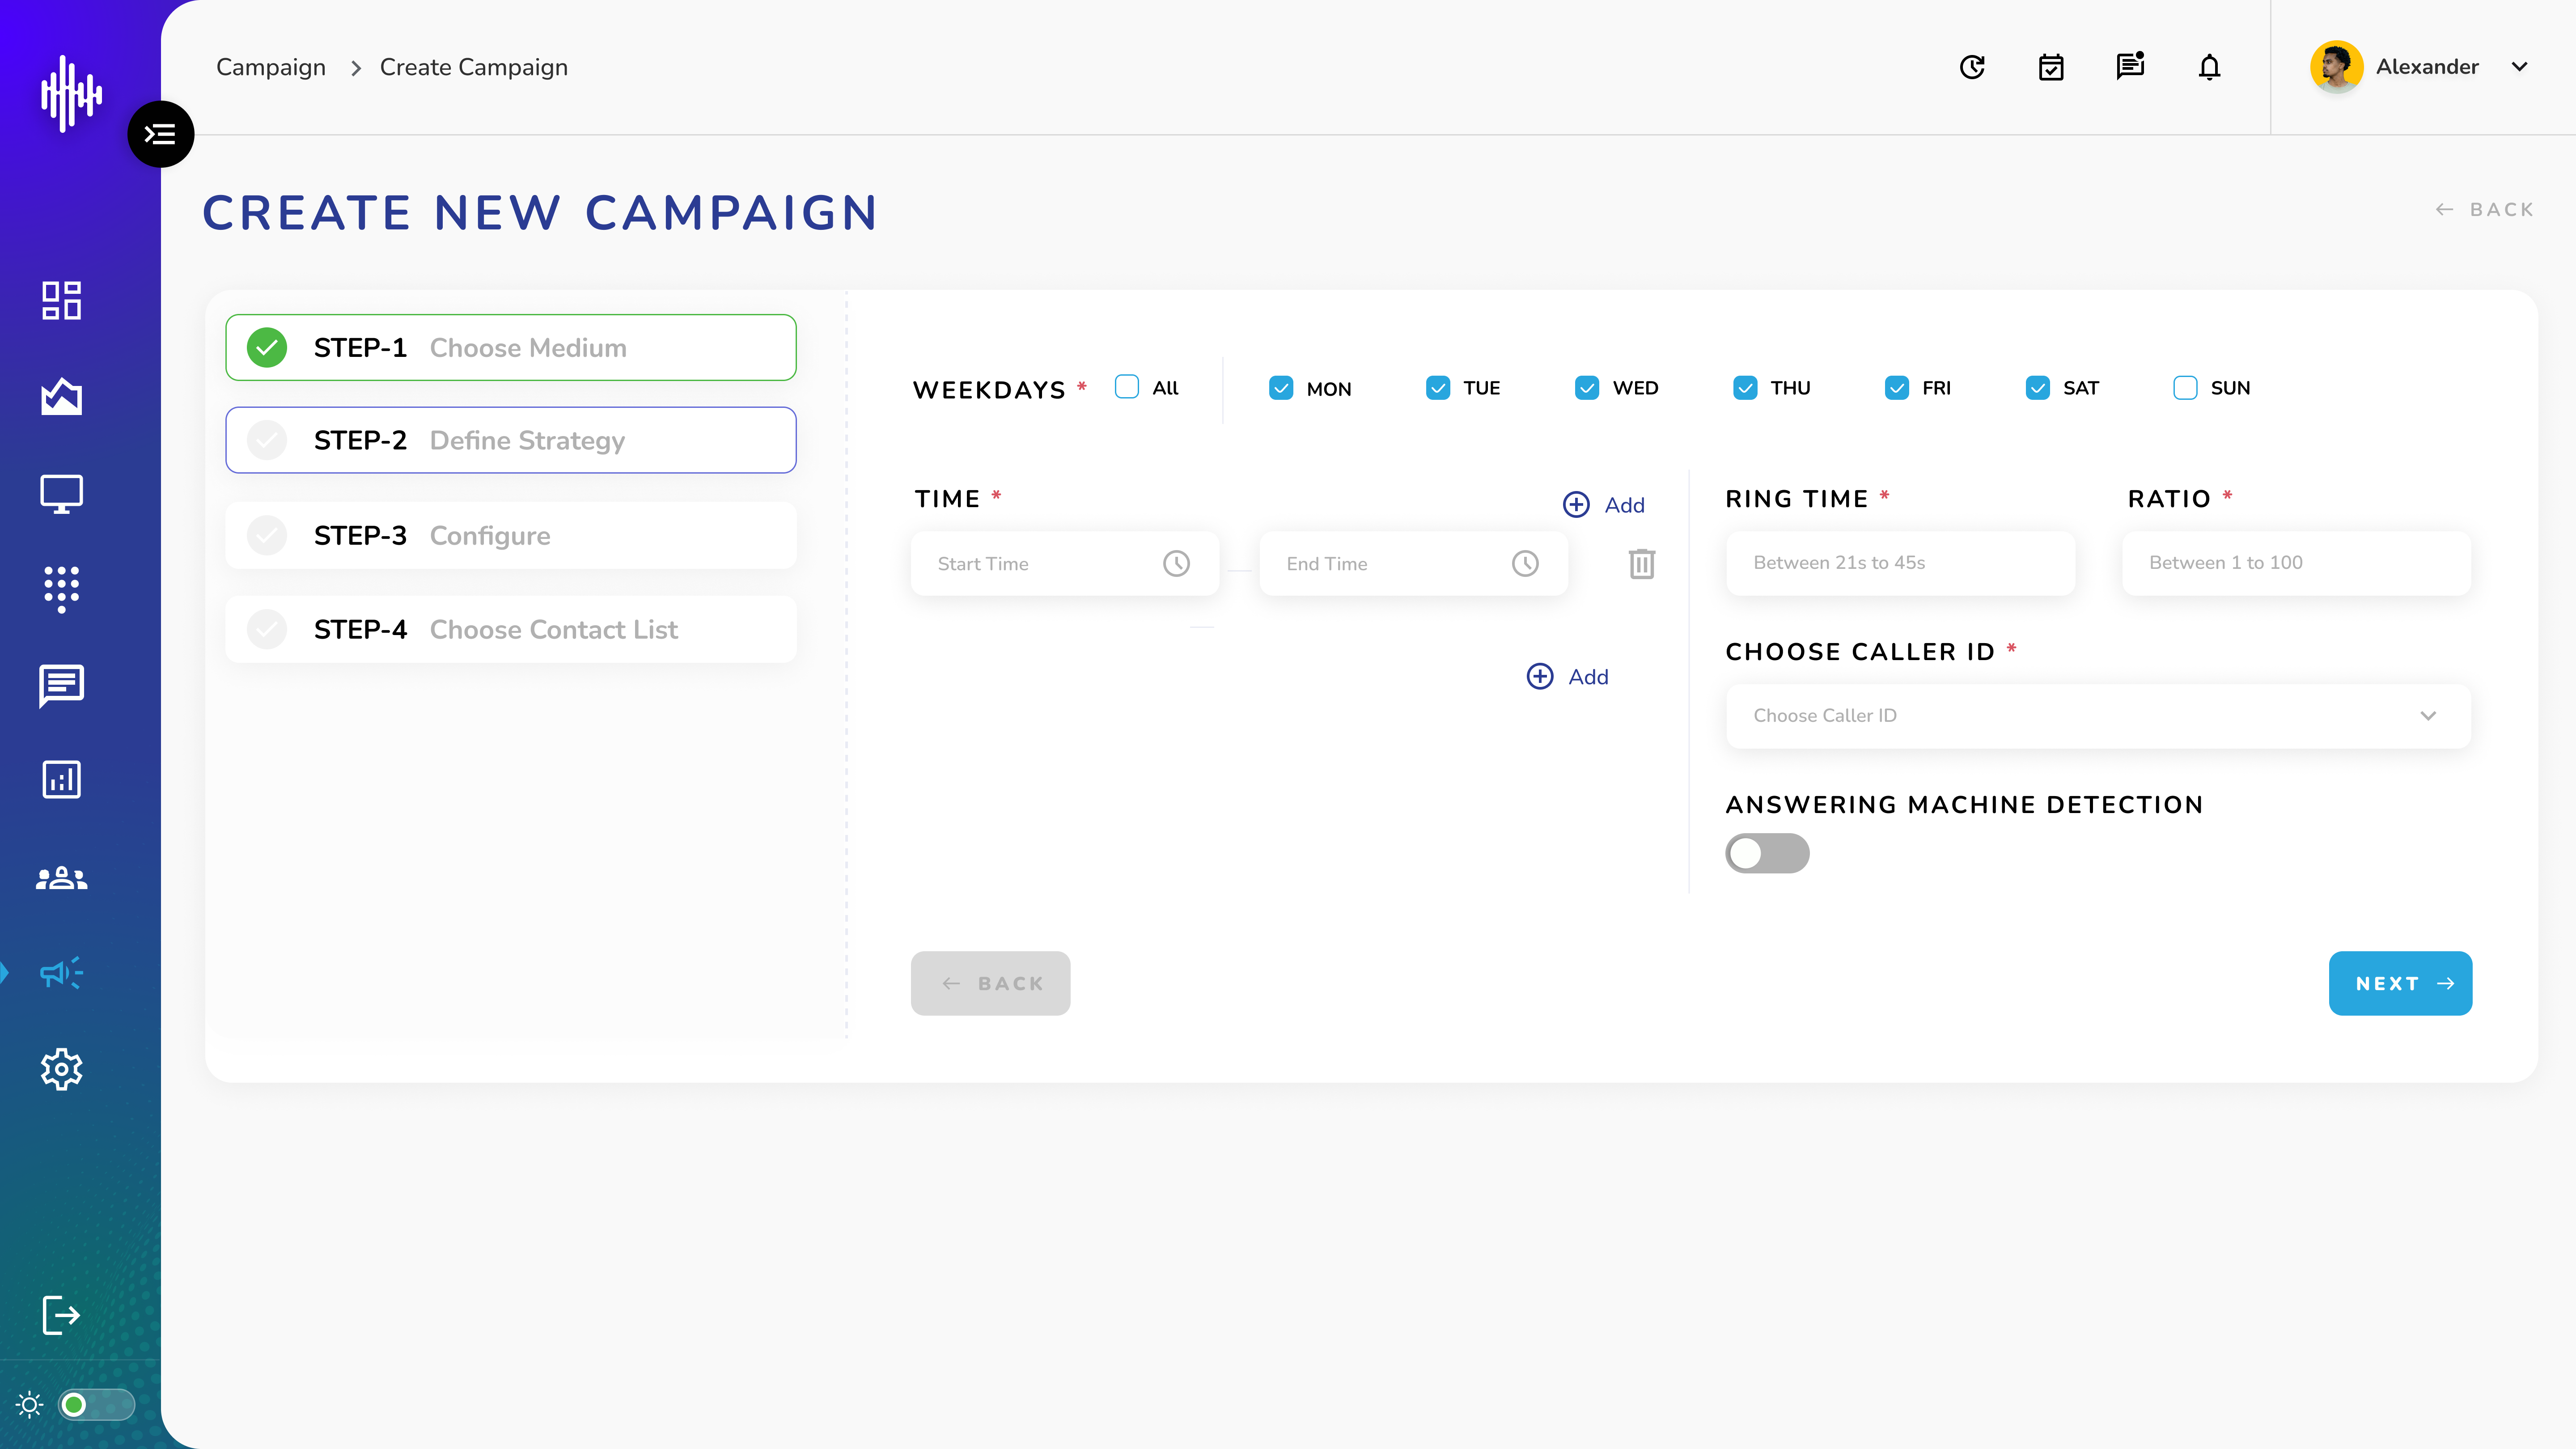Image resolution: width=2576 pixels, height=1449 pixels.
Task: Click the grey BACK button below form
Action: coord(990,983)
